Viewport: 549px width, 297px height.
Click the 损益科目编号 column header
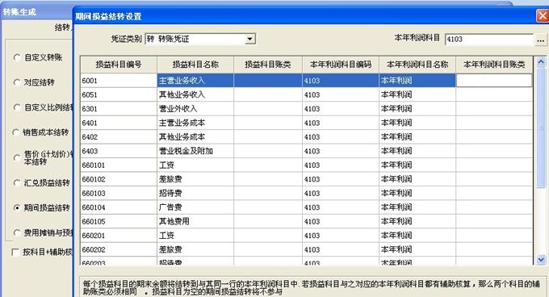pyautogui.click(x=119, y=65)
